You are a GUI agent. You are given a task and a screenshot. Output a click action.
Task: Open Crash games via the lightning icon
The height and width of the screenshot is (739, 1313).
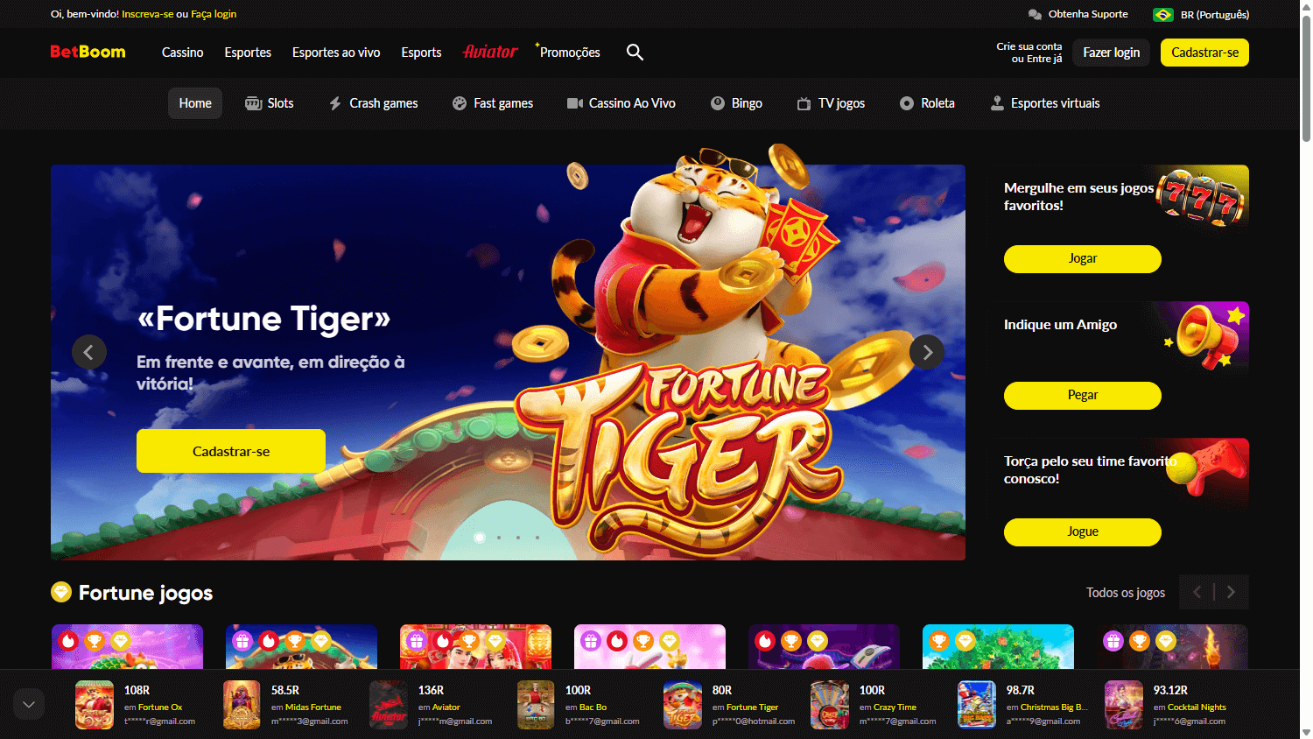coord(335,102)
